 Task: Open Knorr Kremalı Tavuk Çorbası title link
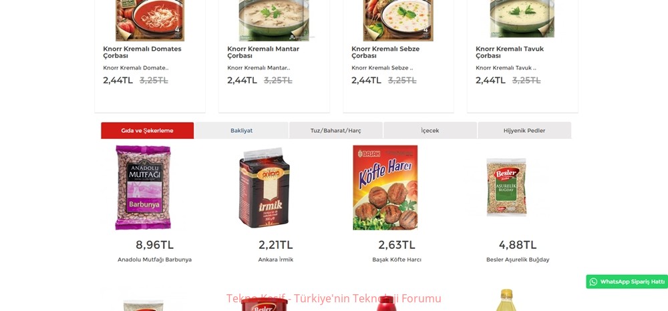click(x=510, y=52)
